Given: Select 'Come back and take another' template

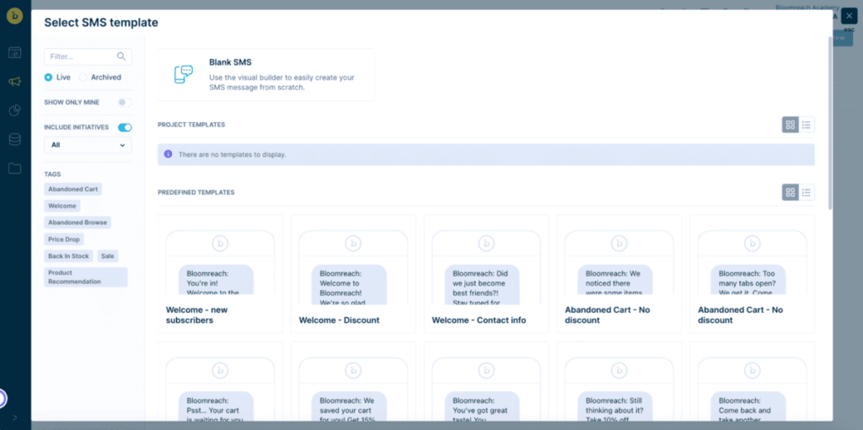Looking at the screenshot, I should (753, 382).
